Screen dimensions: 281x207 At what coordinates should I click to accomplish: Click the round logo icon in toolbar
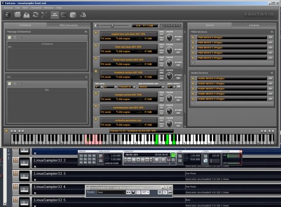coord(7,15)
